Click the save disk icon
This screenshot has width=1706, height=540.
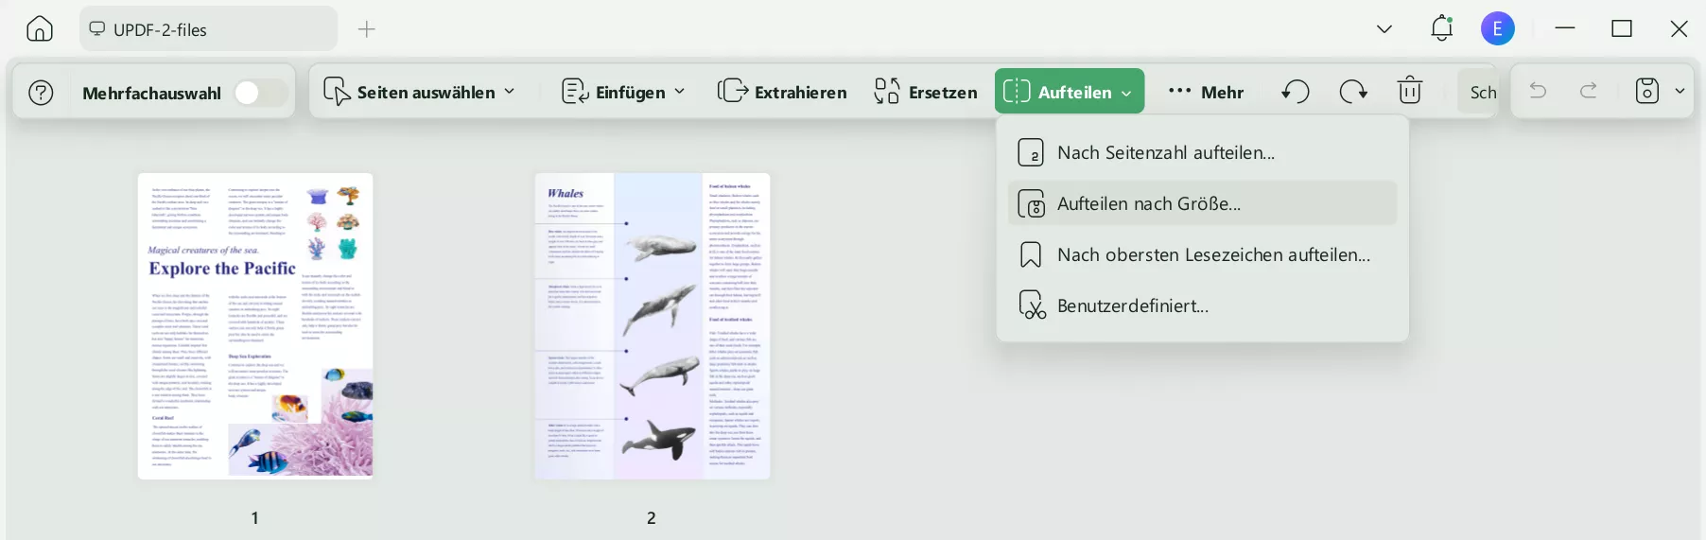tap(1647, 91)
